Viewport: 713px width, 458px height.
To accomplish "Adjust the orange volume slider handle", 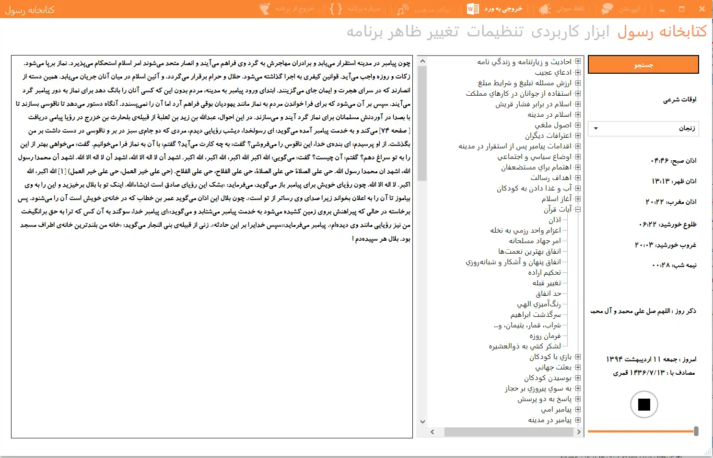I will [696, 431].
